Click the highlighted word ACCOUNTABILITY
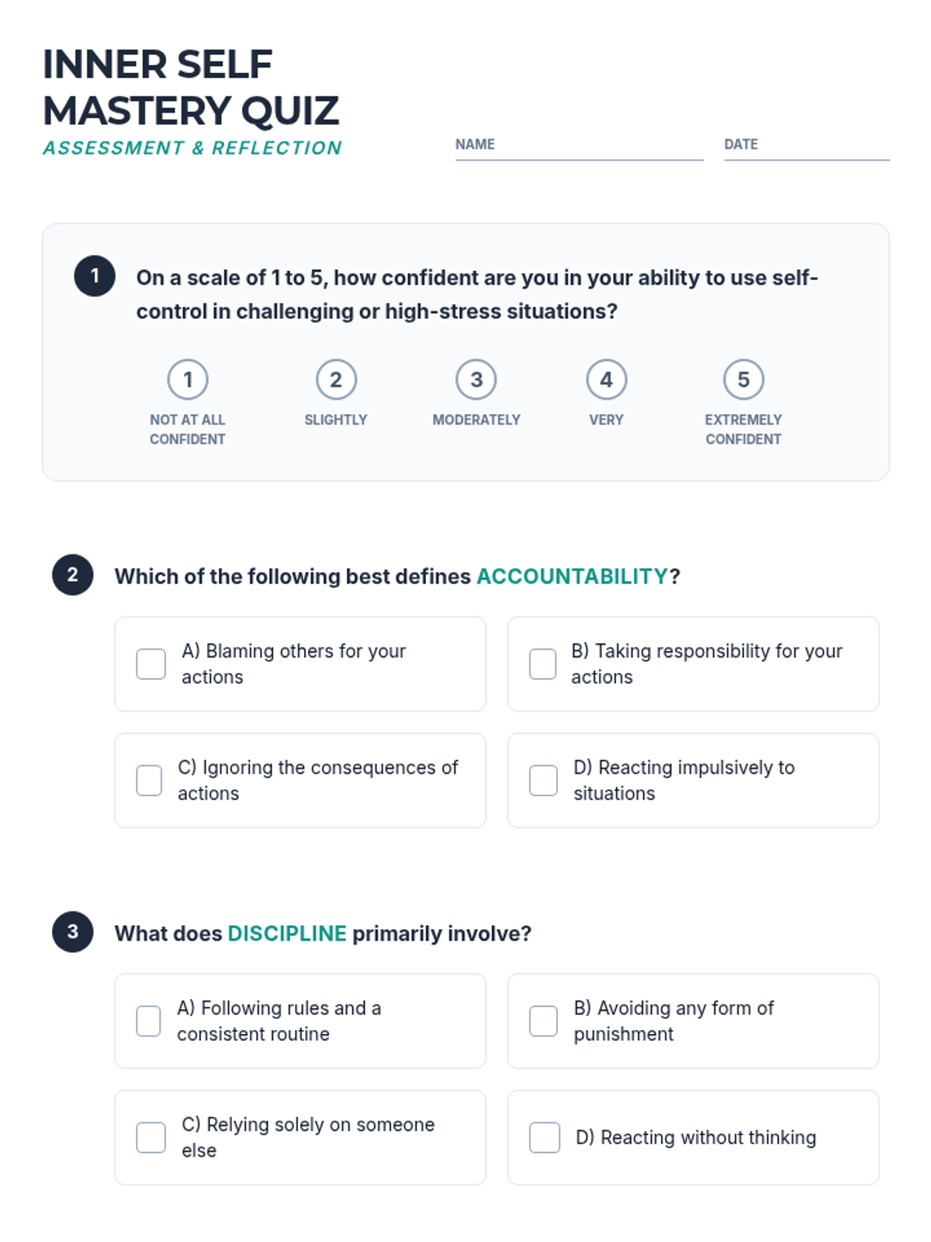 pyautogui.click(x=572, y=577)
